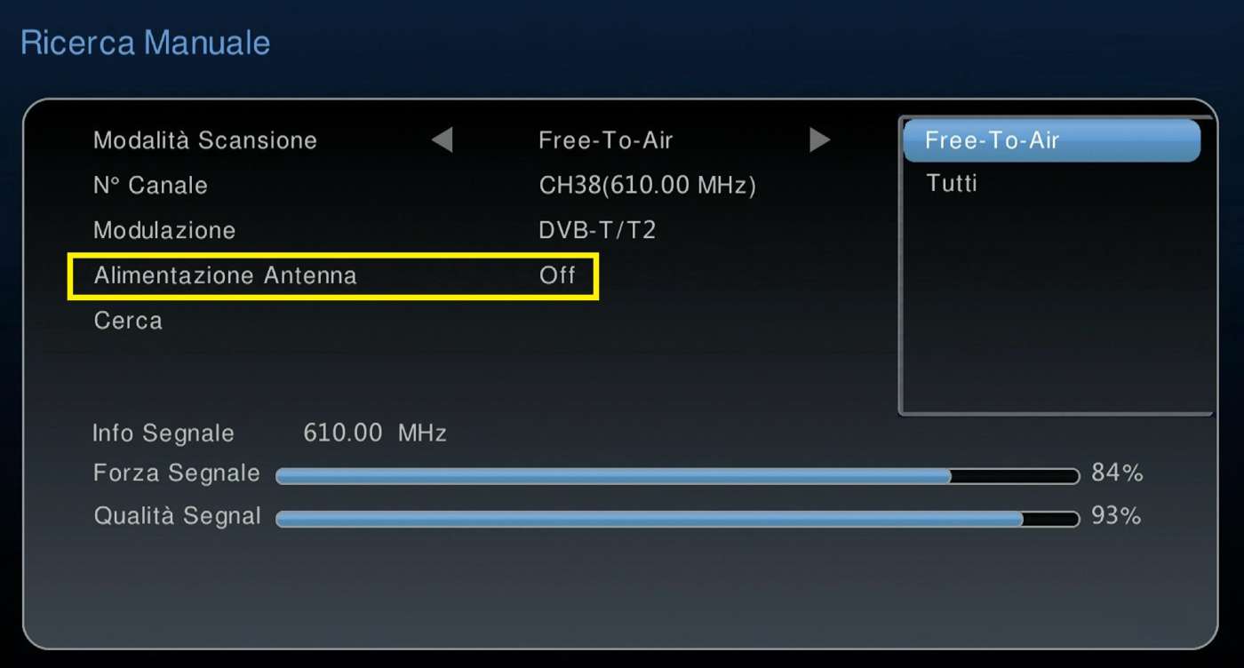The width and height of the screenshot is (1244, 668).
Task: Click the Ricerca Manuale title
Action: [x=145, y=43]
